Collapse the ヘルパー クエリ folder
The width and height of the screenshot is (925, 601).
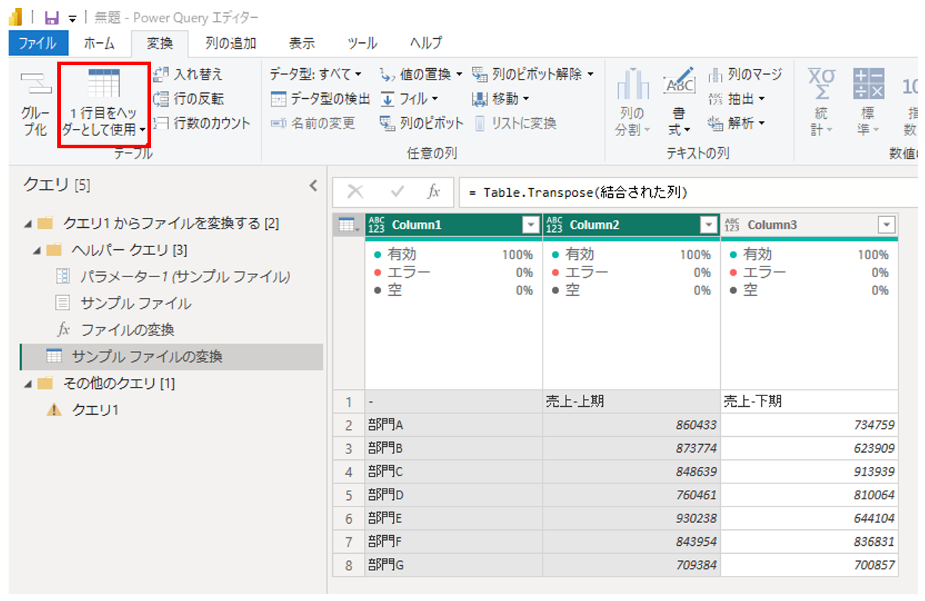(x=37, y=250)
